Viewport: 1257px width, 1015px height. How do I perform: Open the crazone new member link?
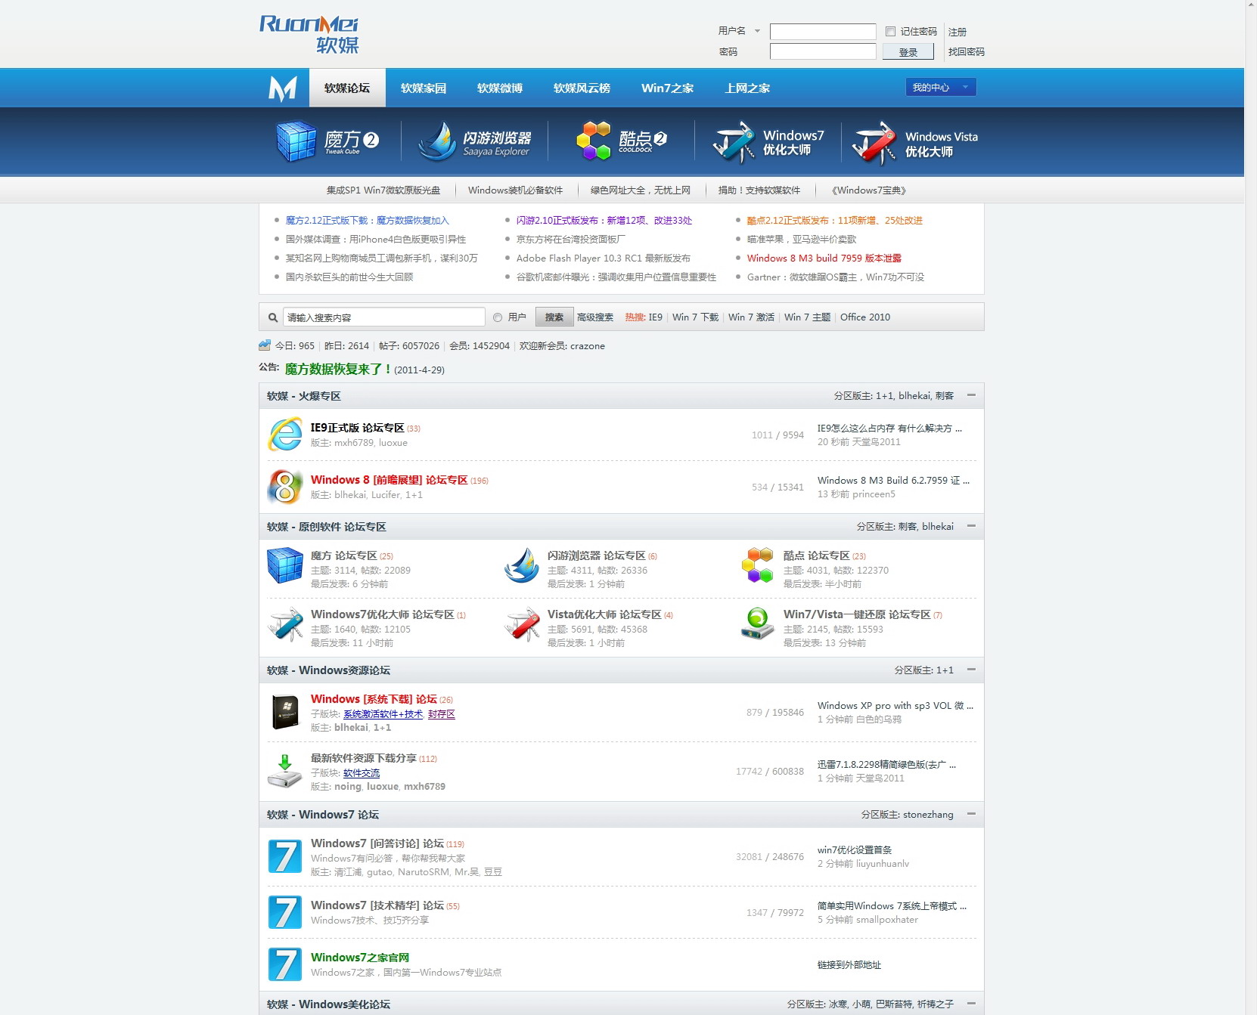click(588, 346)
